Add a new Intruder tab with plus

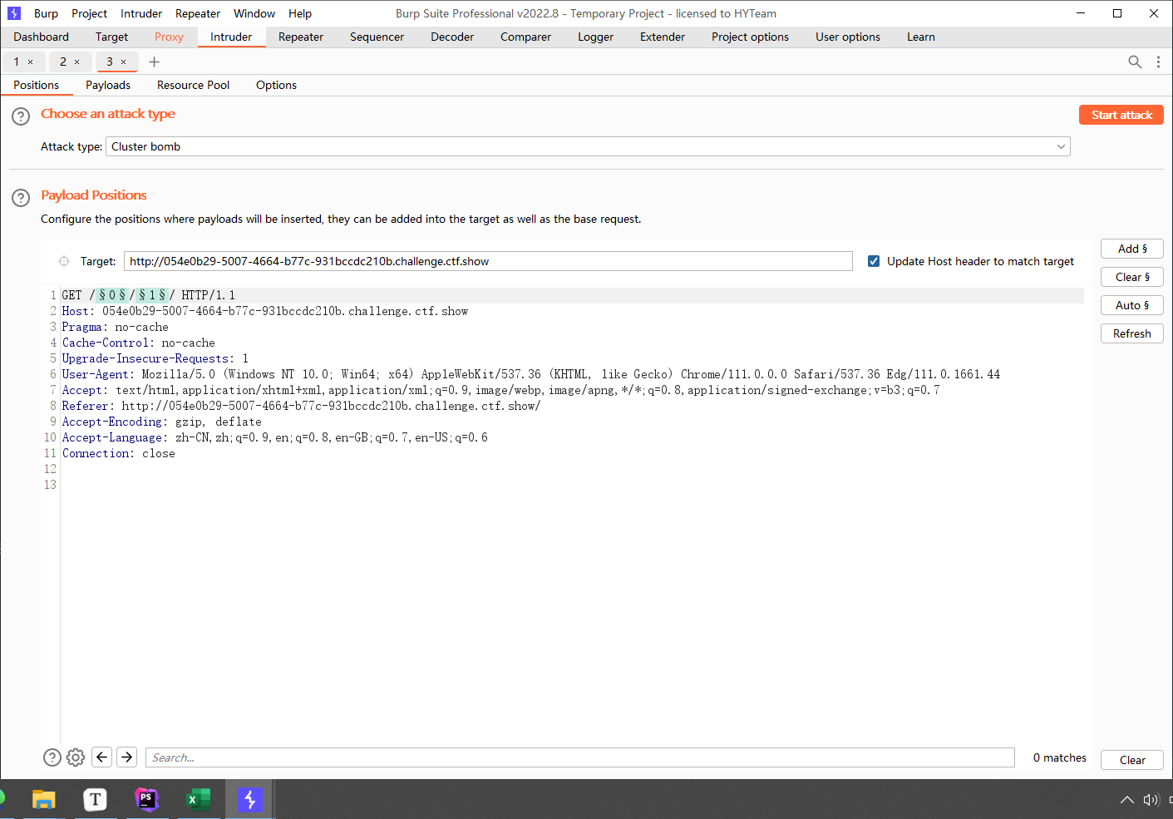coord(154,62)
